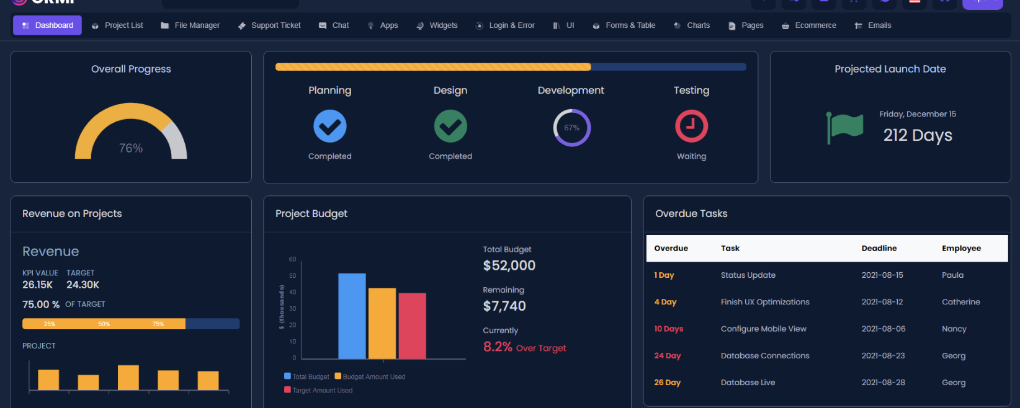Click deadline 2021-08-28
The width and height of the screenshot is (1020, 408).
883,383
